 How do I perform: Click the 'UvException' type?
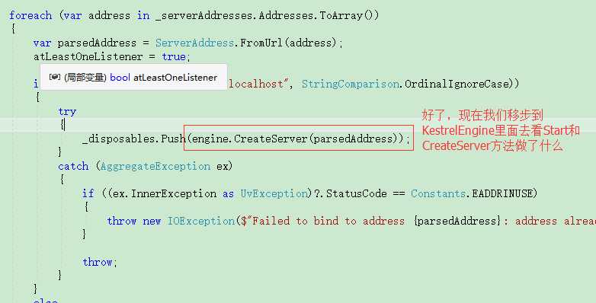coord(274,193)
